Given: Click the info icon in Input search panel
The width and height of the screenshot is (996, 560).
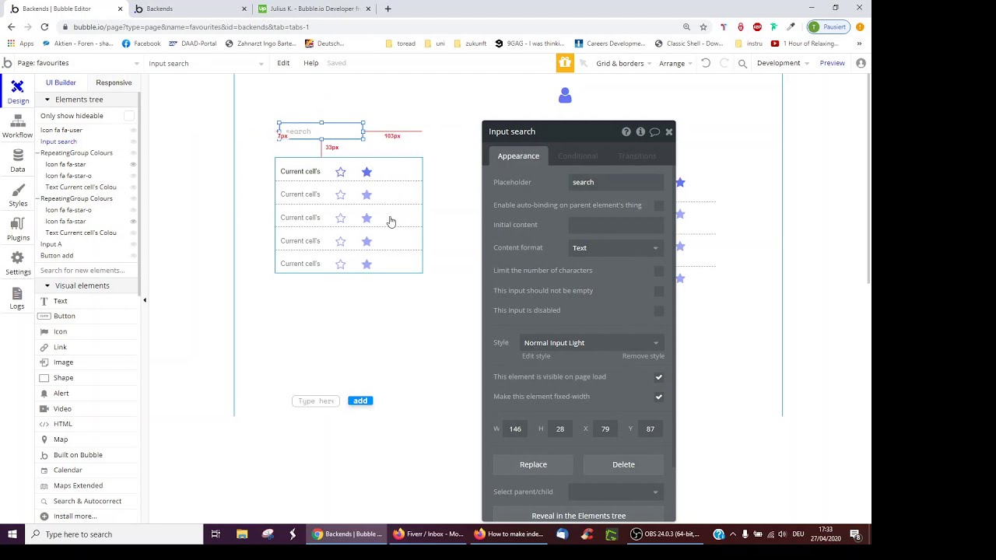Looking at the screenshot, I should click(640, 132).
